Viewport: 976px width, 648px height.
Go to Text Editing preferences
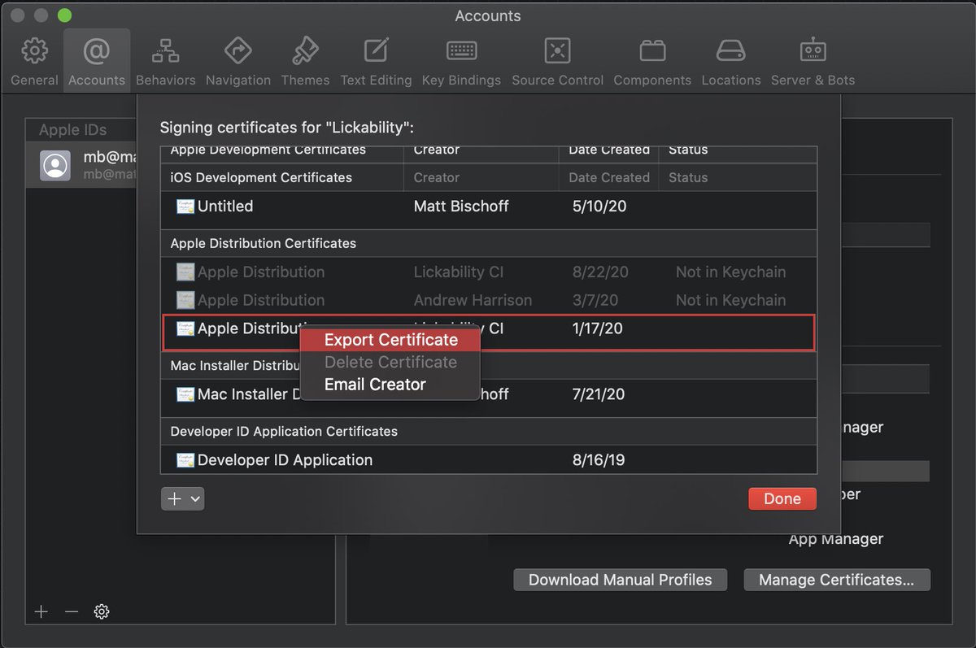376,61
